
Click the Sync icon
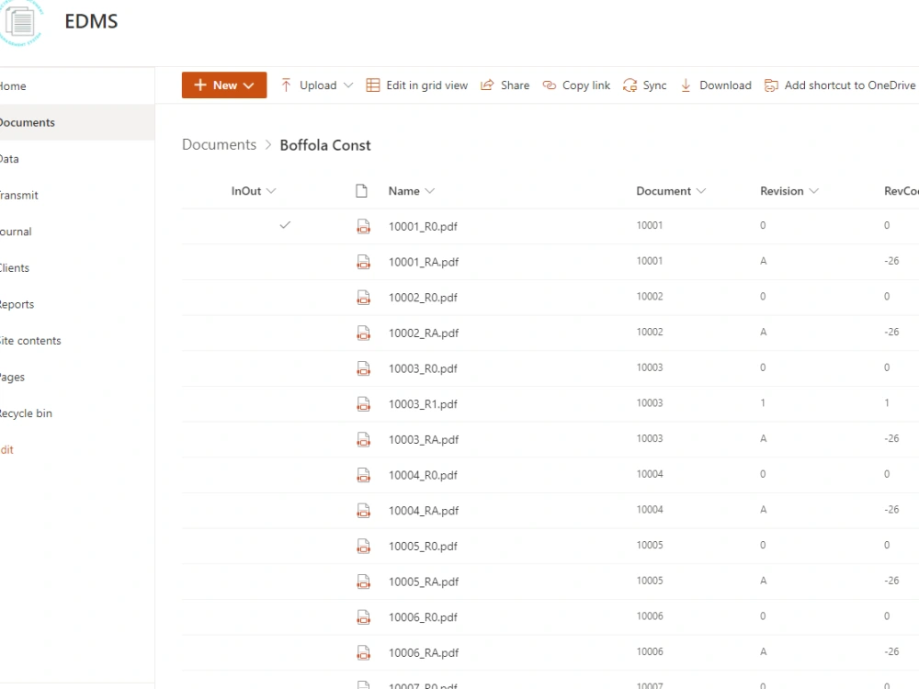(x=630, y=85)
